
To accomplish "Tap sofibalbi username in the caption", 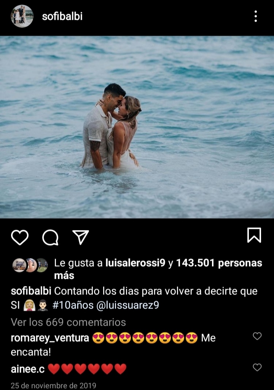I will click(31, 291).
